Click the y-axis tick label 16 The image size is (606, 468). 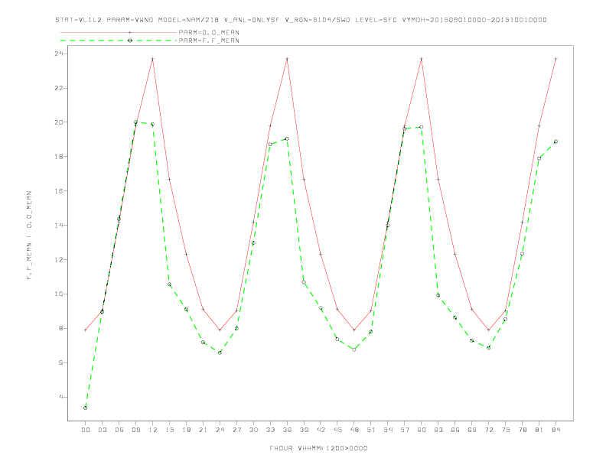tap(59, 191)
